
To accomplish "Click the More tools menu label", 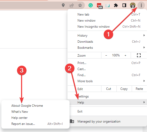I will (85, 81).
